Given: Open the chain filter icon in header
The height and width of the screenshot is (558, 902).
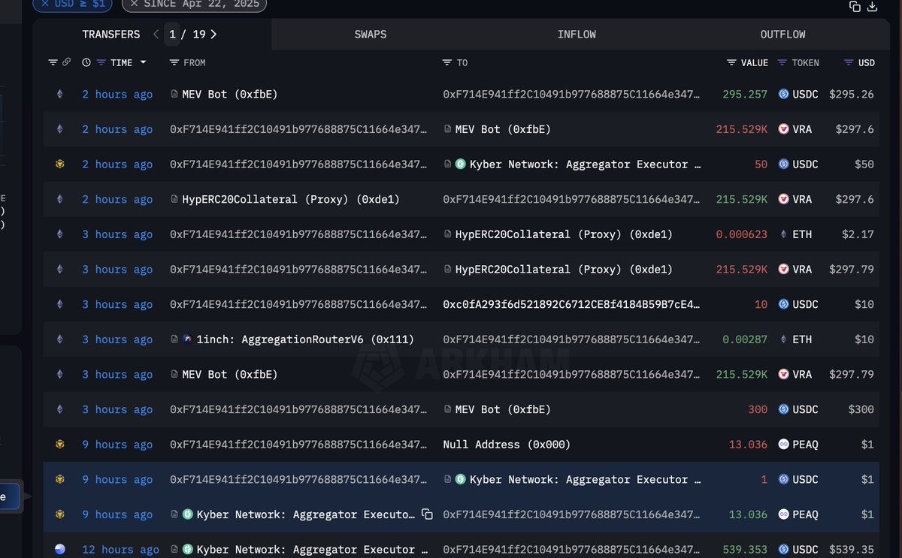Looking at the screenshot, I should point(53,62).
